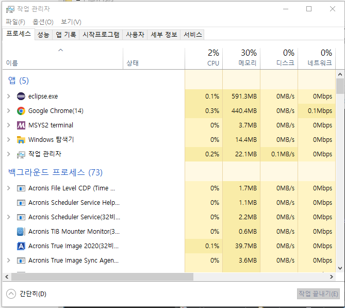Click Chrome memory value 440.4MB
Image resolution: width=345 pixels, height=308 pixels.
click(x=244, y=111)
